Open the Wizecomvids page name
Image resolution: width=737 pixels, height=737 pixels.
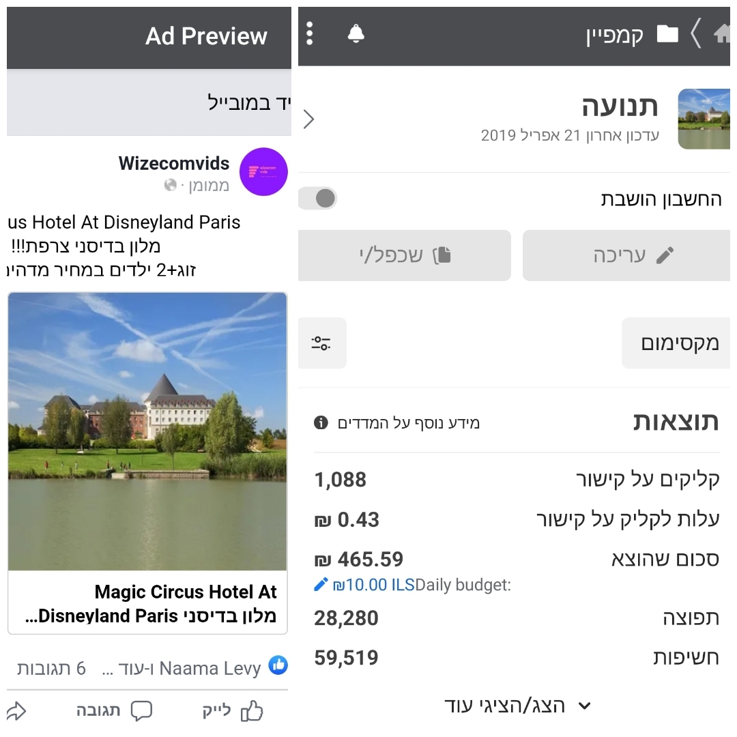point(174,163)
